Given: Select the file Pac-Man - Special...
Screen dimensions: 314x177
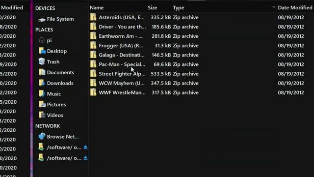Looking at the screenshot, I should pyautogui.click(x=122, y=64).
